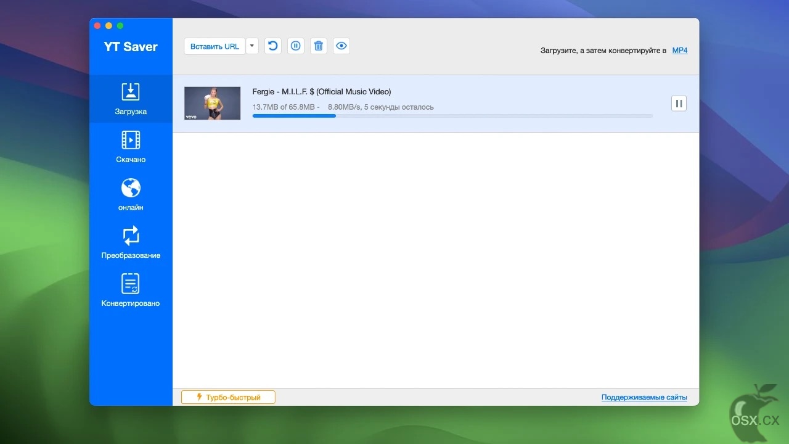
Task: Open the онлайн browser section
Action: click(x=131, y=194)
